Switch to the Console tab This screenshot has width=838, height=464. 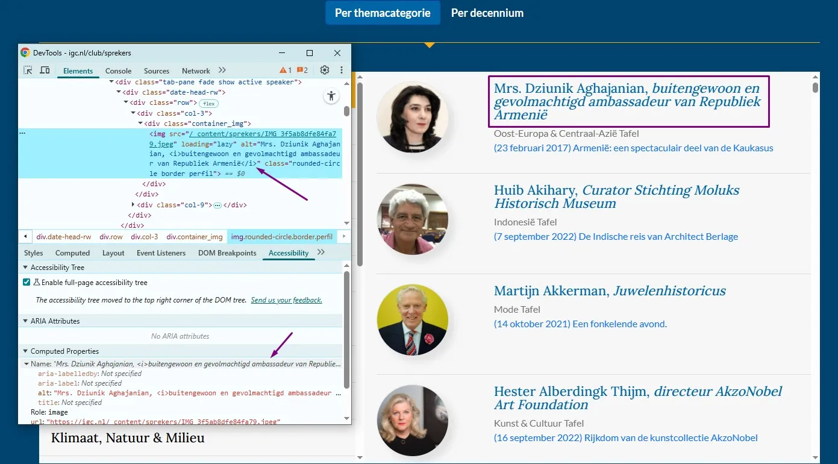(118, 71)
